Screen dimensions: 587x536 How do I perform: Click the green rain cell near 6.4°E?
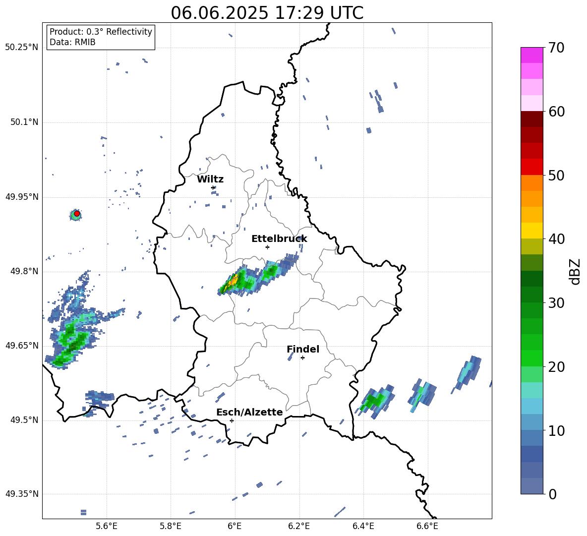(373, 401)
